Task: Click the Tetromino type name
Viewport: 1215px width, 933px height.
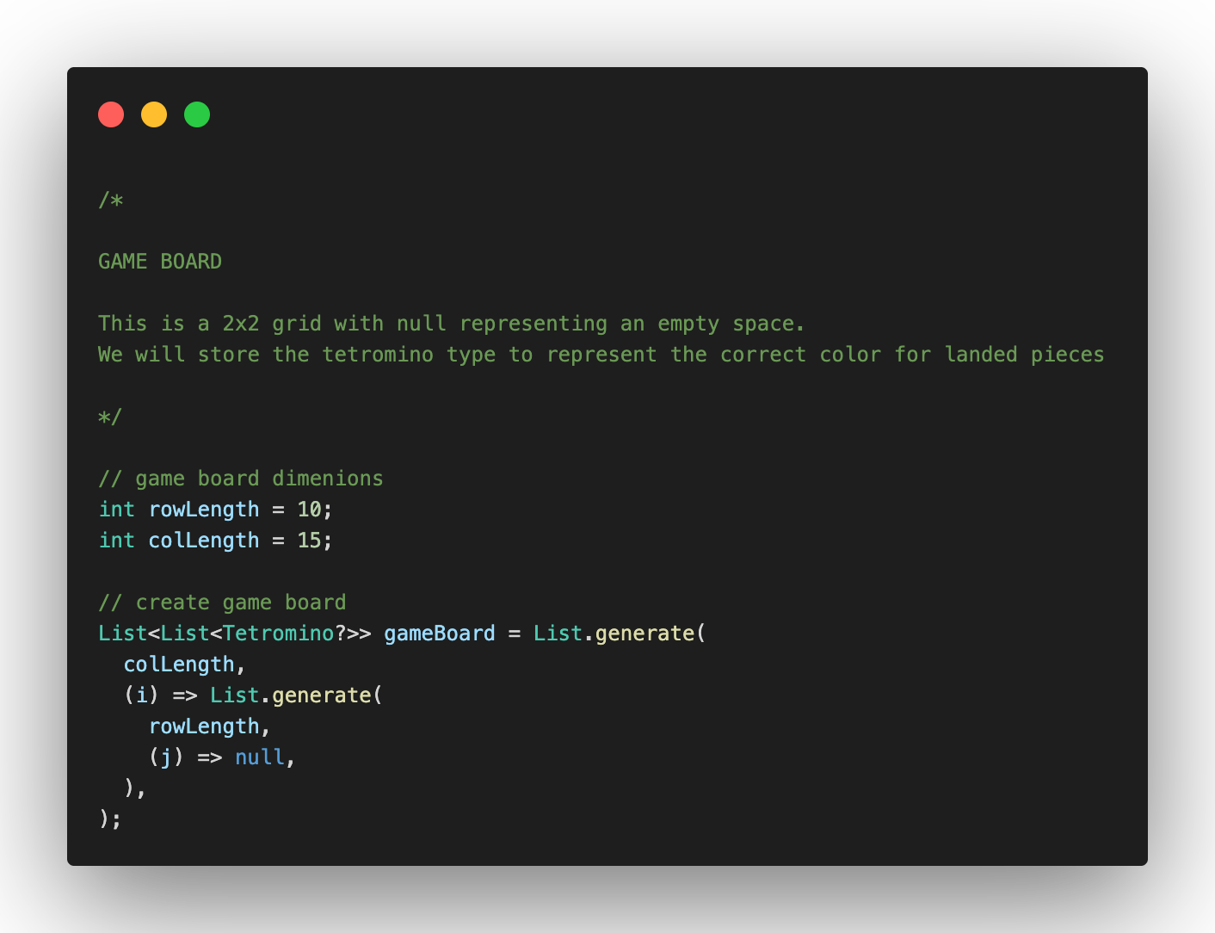Action: pyautogui.click(x=278, y=633)
